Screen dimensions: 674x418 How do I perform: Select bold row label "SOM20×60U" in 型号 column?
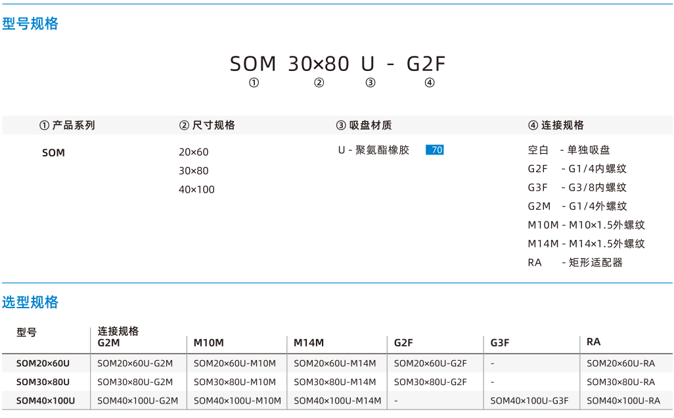(x=43, y=363)
